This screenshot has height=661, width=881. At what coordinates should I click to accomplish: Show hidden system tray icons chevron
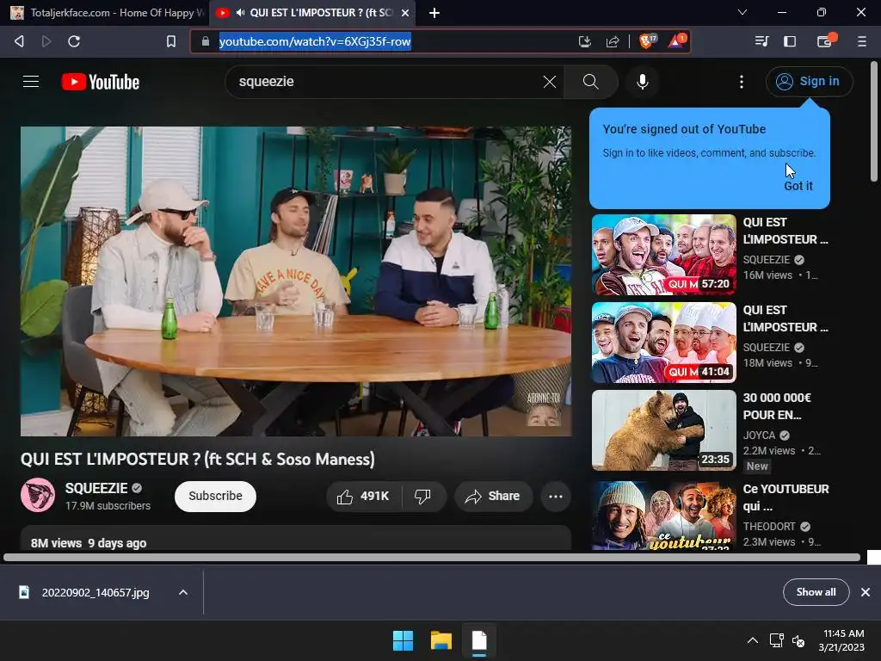(752, 640)
